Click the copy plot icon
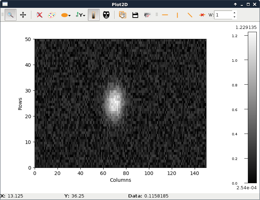 [122, 15]
